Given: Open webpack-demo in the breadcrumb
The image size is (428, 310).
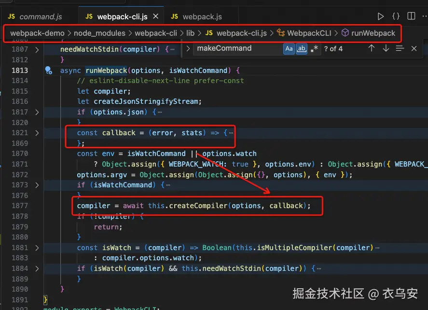Looking at the screenshot, I should [37, 33].
